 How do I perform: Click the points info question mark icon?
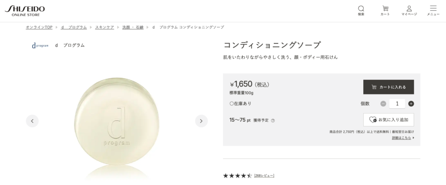coord(273,121)
